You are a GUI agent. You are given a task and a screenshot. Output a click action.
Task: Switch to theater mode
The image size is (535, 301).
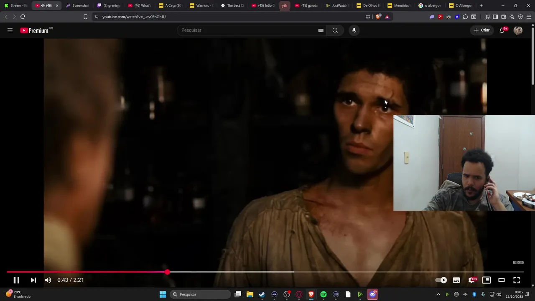(502, 280)
